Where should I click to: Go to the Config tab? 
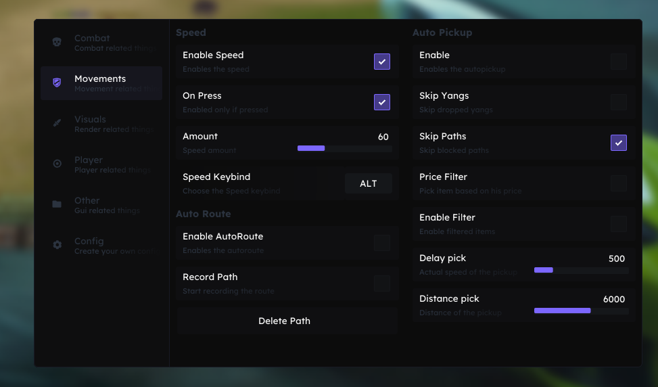[x=101, y=246]
